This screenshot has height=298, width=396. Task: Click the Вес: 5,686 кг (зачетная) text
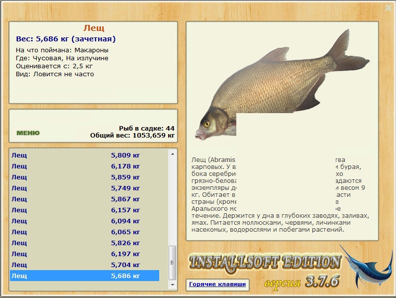pyautogui.click(x=66, y=39)
